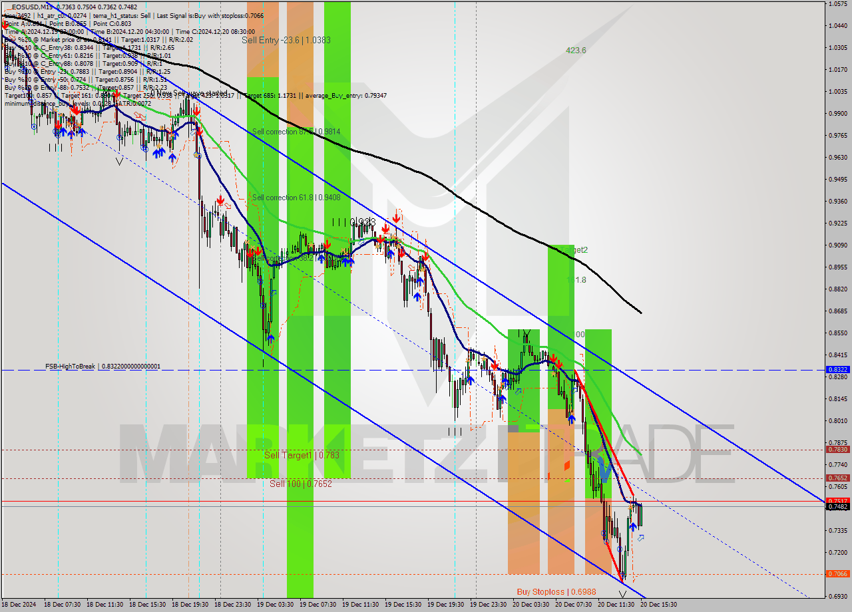This screenshot has width=852, height=612.
Task: Click the 'Sell correction 61.8 | 0.9408' label
Action: [x=296, y=198]
